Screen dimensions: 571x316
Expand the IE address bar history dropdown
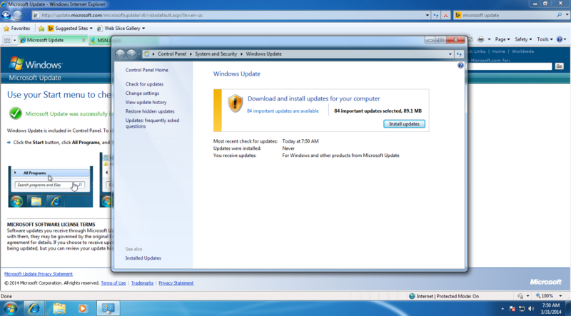pyautogui.click(x=427, y=15)
